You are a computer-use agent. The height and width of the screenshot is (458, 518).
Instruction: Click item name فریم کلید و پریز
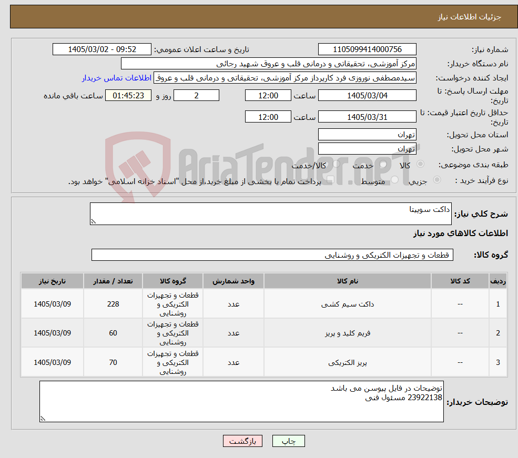click(x=348, y=333)
